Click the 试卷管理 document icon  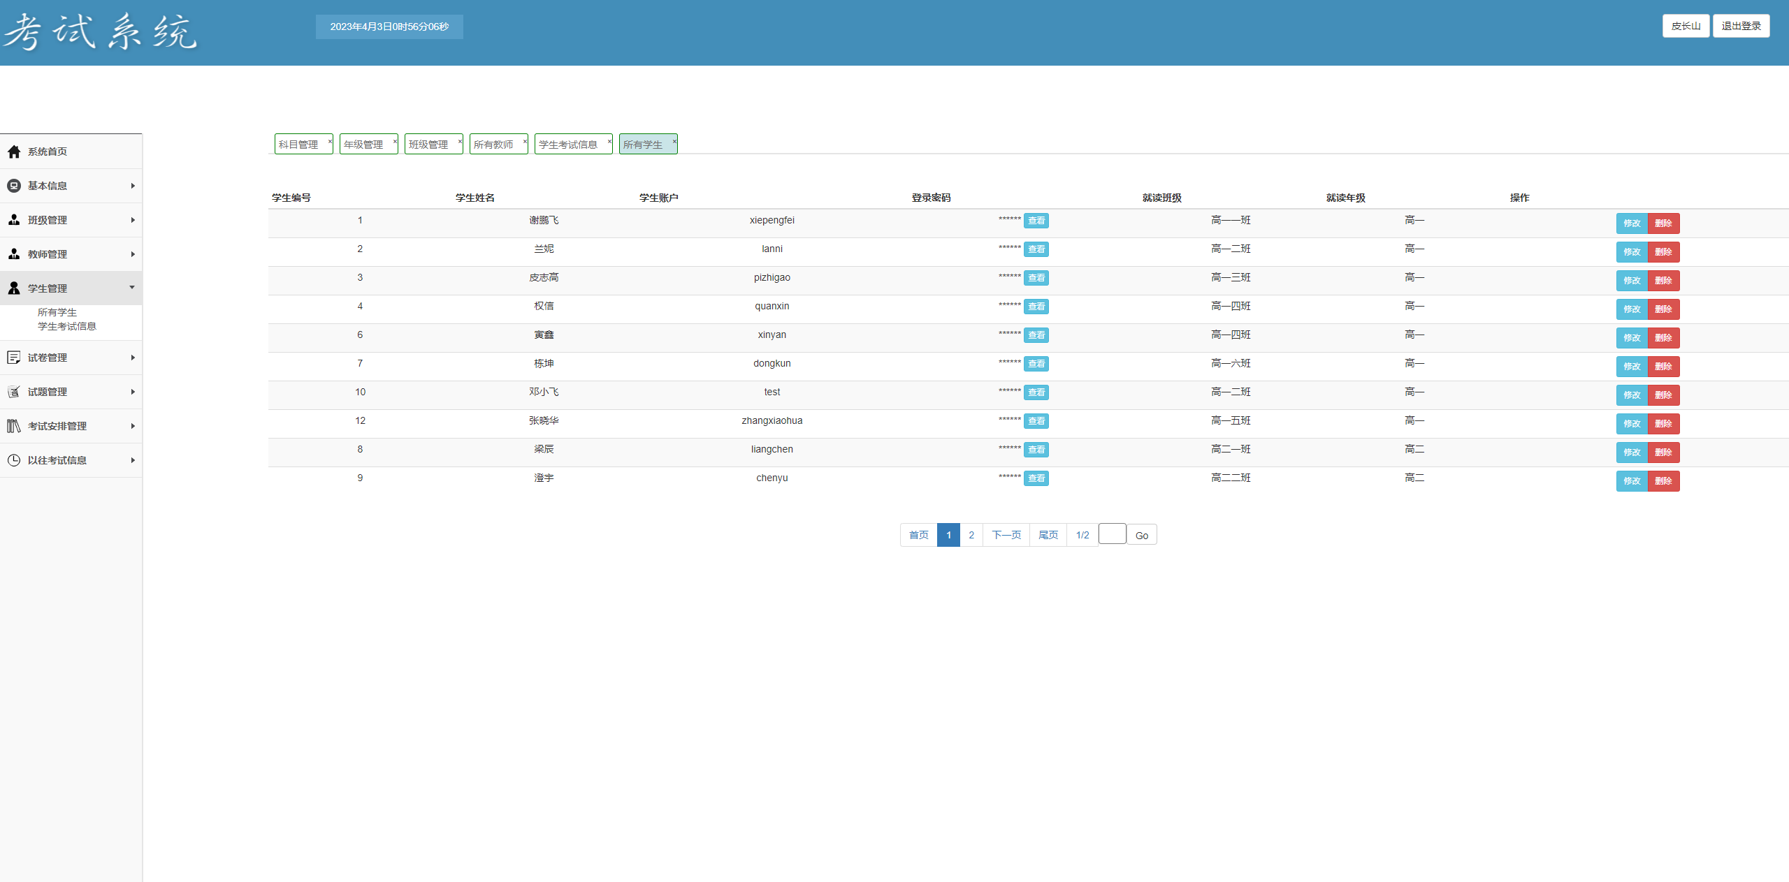coord(14,358)
